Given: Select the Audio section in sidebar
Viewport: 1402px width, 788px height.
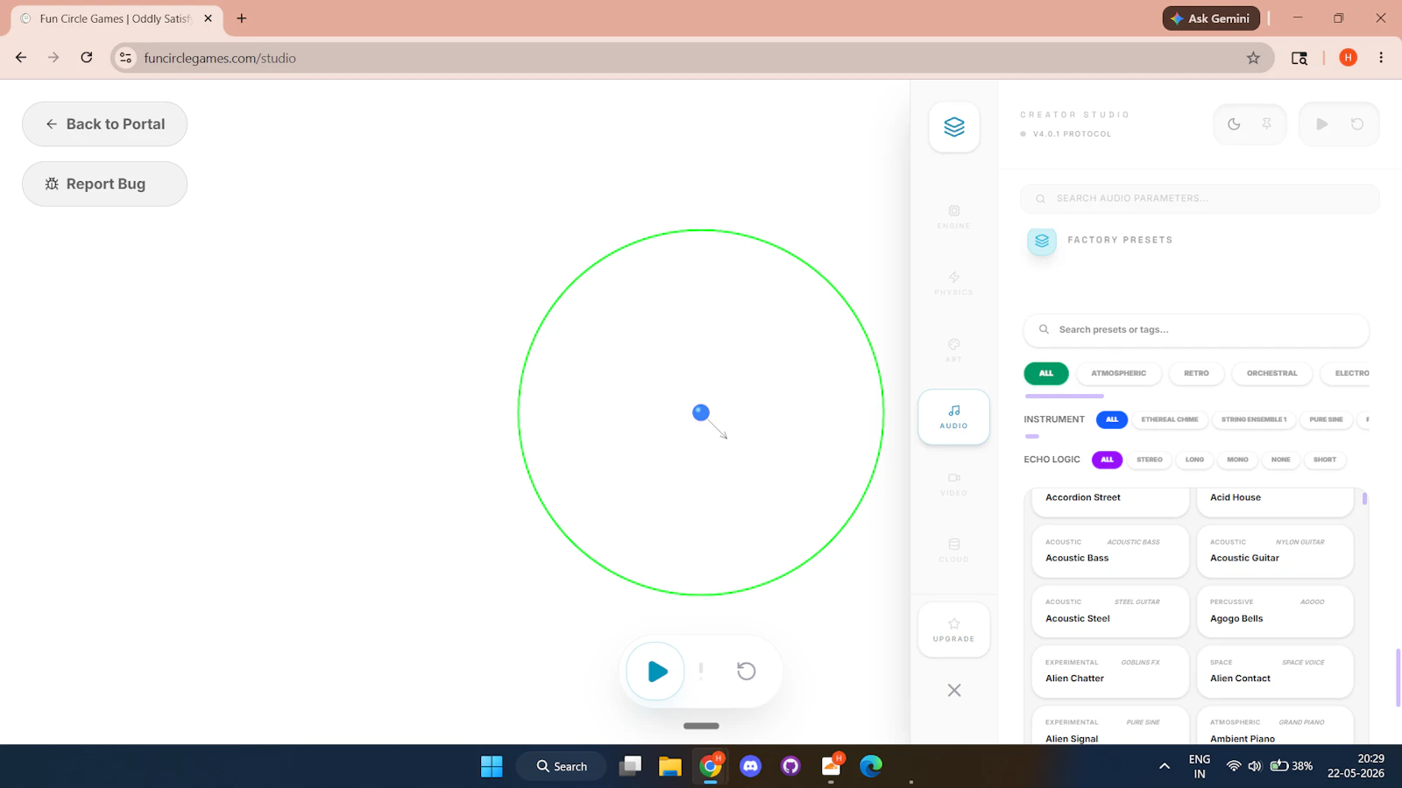Looking at the screenshot, I should coord(953,417).
